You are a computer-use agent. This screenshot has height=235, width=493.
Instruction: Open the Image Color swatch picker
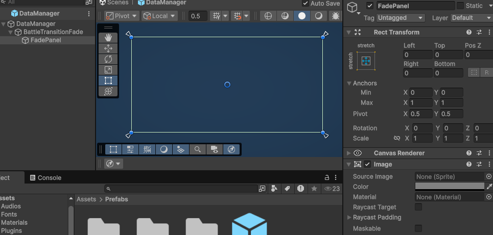click(450, 187)
